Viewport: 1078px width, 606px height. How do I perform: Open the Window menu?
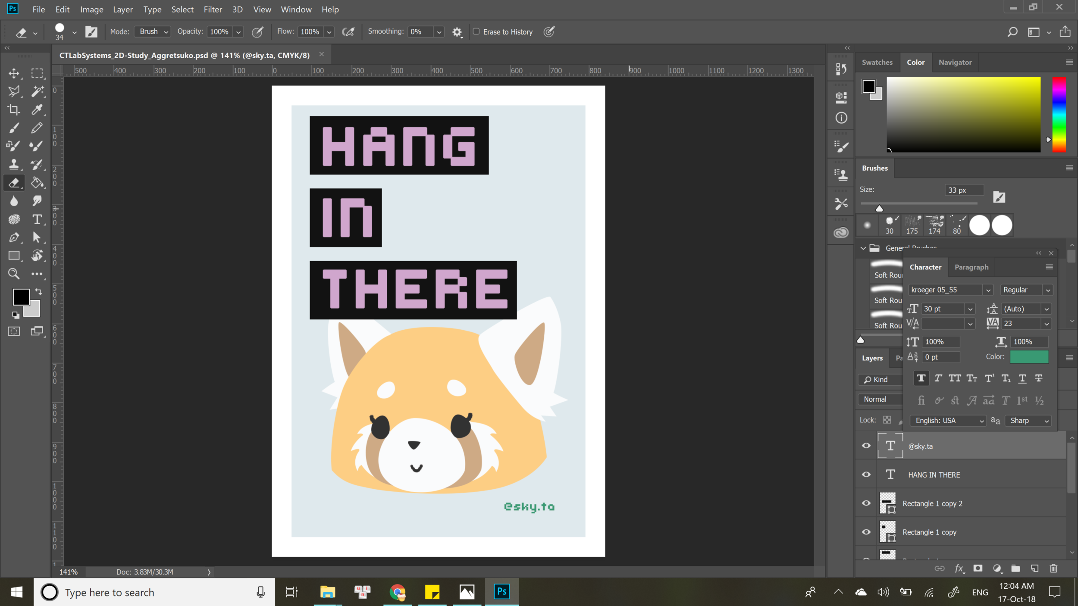click(x=296, y=9)
